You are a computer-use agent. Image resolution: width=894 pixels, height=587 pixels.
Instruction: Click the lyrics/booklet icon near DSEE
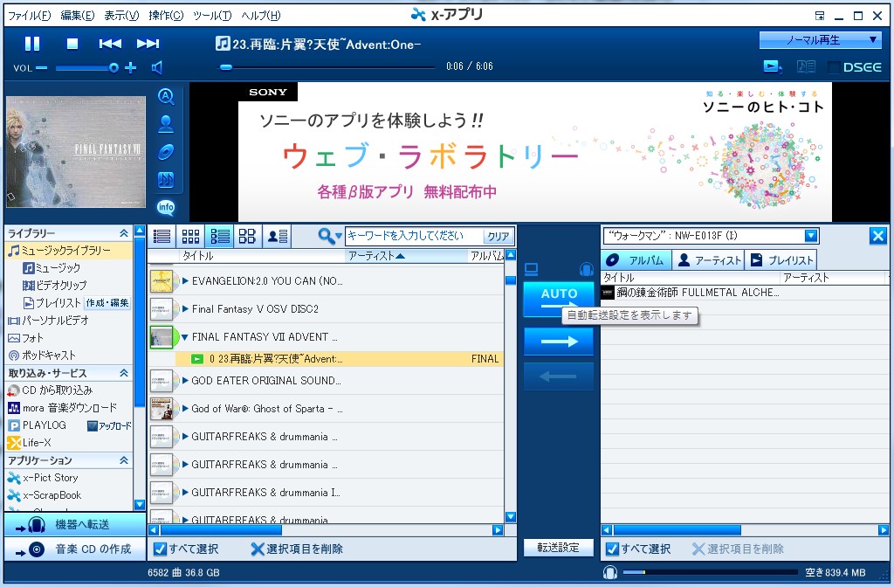tap(806, 66)
